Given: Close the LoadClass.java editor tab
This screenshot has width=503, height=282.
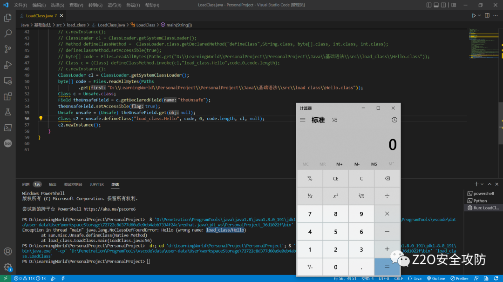Looking at the screenshot, I should coord(61,15).
